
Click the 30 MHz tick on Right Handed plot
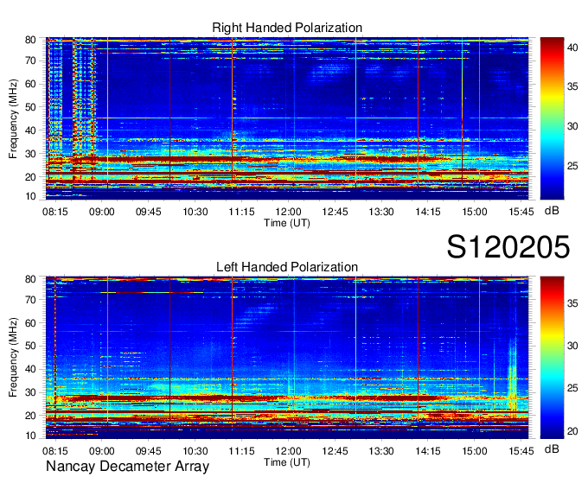(30, 154)
